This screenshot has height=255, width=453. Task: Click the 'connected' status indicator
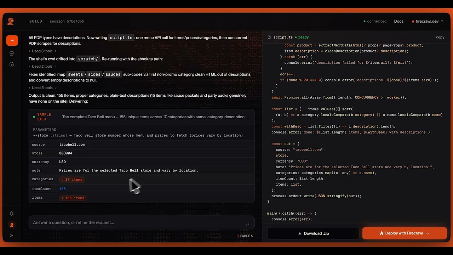[375, 21]
